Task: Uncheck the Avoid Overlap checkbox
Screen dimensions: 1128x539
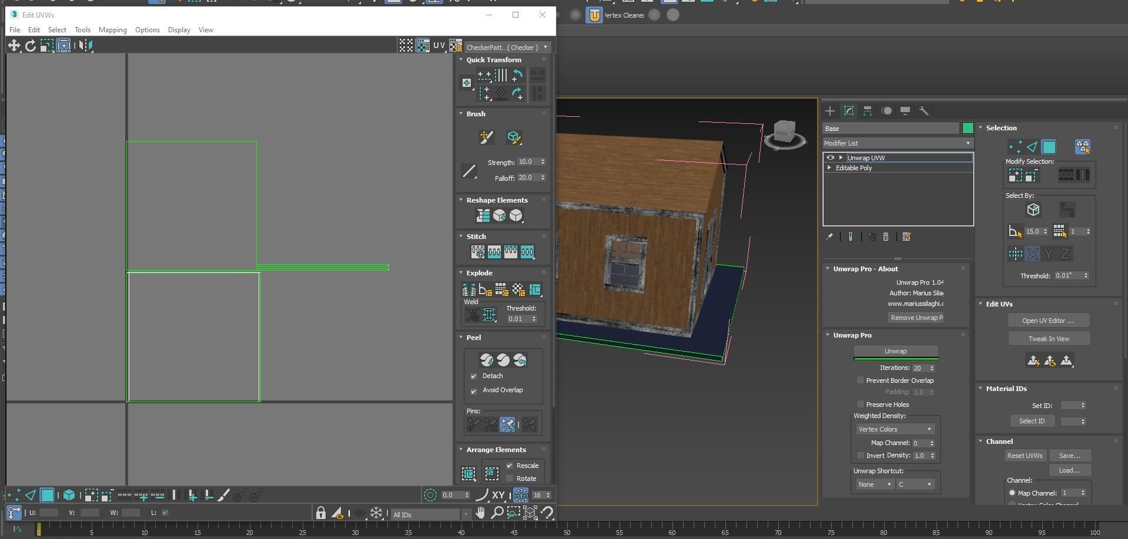Action: [x=474, y=391]
